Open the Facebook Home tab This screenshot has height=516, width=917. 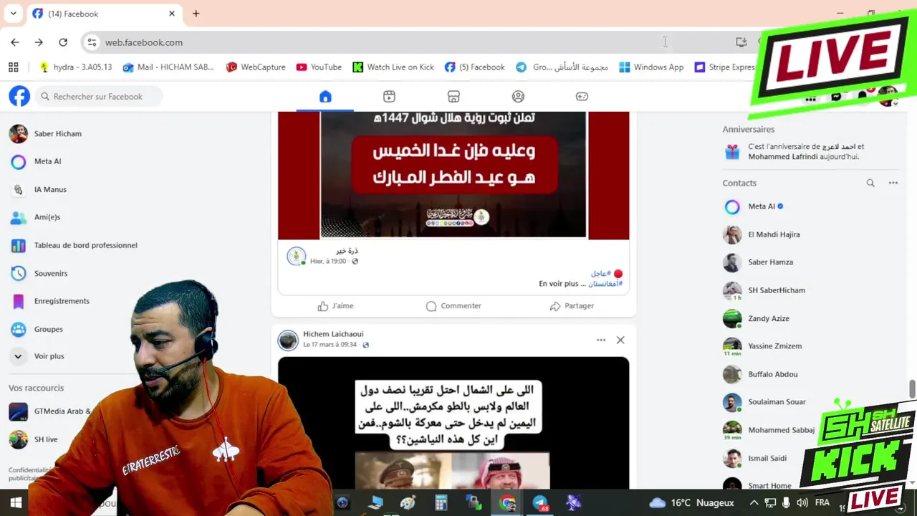325,97
